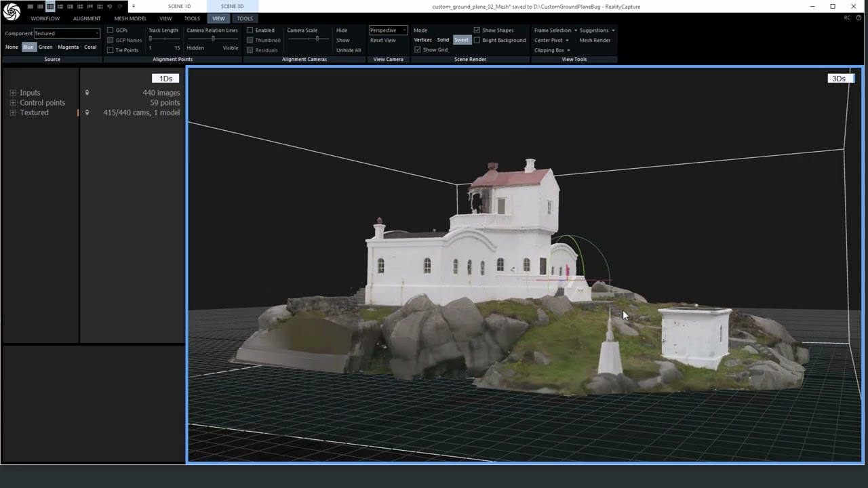Choose the None source color
The height and width of the screenshot is (488, 868).
(x=12, y=47)
